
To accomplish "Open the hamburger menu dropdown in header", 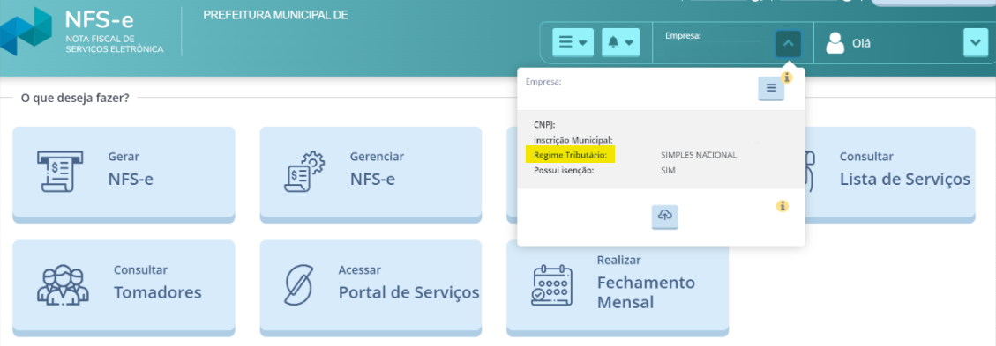I will pyautogui.click(x=573, y=42).
